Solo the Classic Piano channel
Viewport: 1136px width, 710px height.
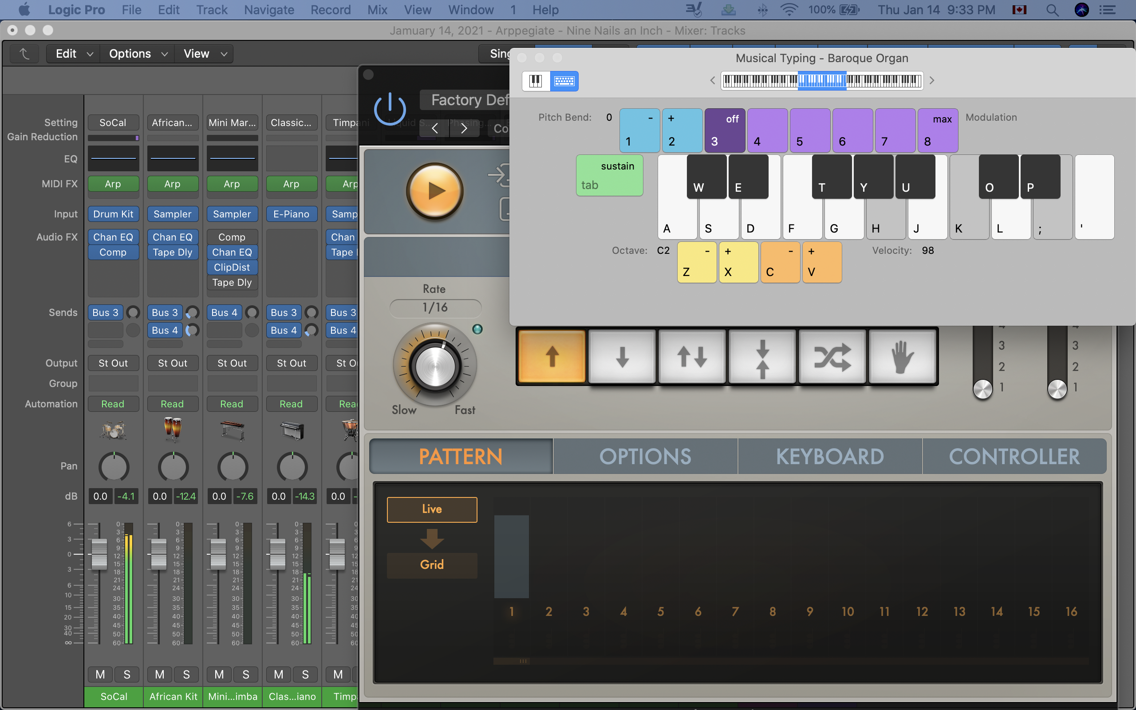305,675
